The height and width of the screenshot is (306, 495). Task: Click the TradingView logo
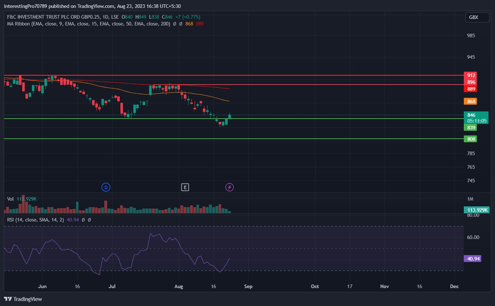[x=23, y=299]
